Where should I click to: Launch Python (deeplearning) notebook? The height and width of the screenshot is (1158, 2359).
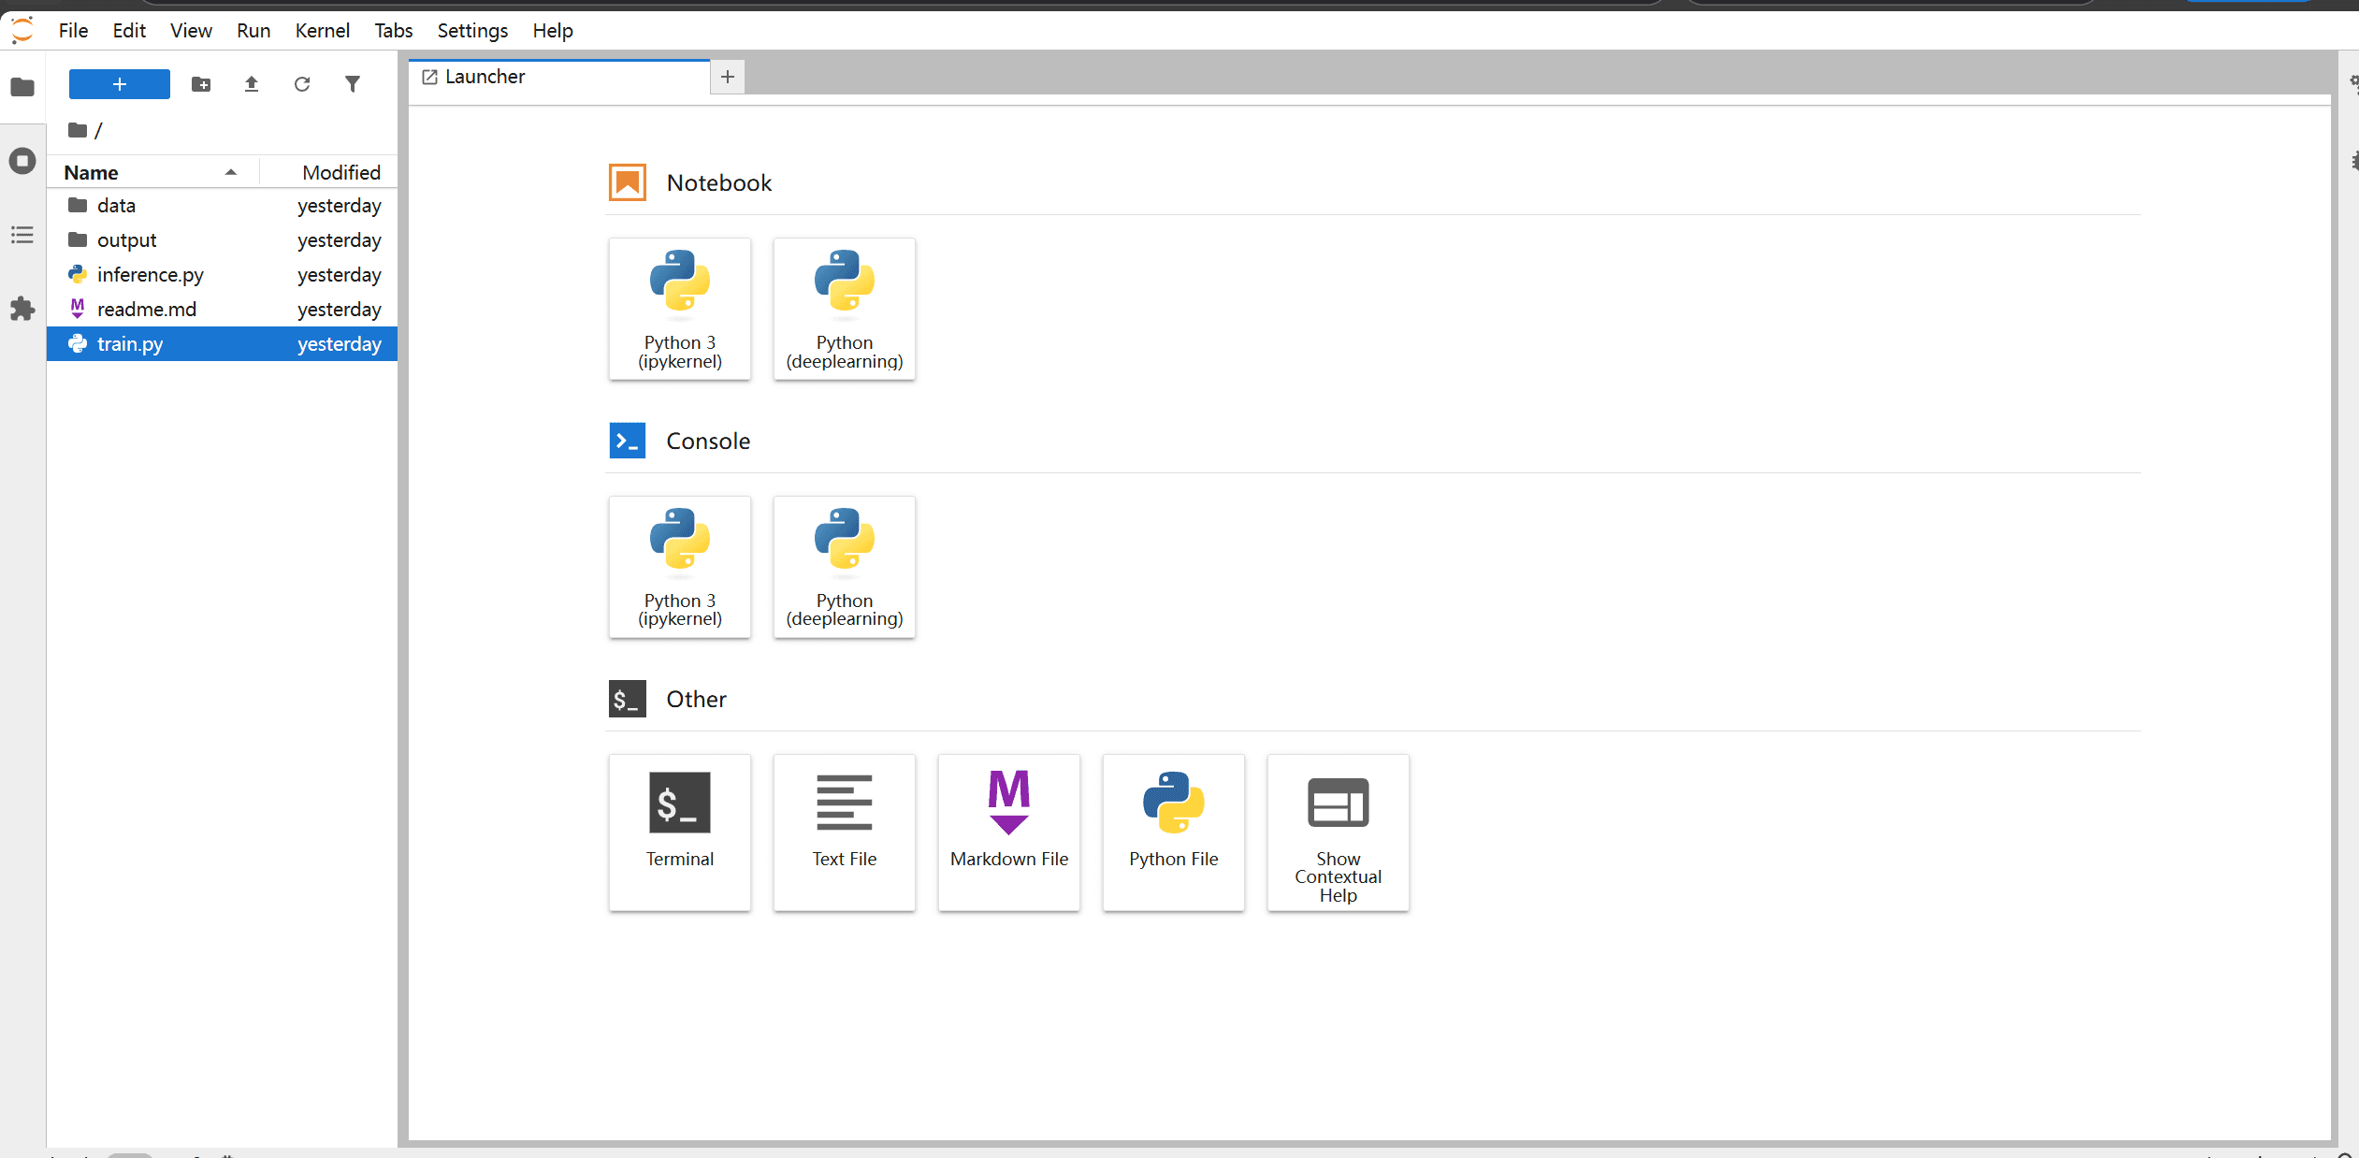pos(844,309)
